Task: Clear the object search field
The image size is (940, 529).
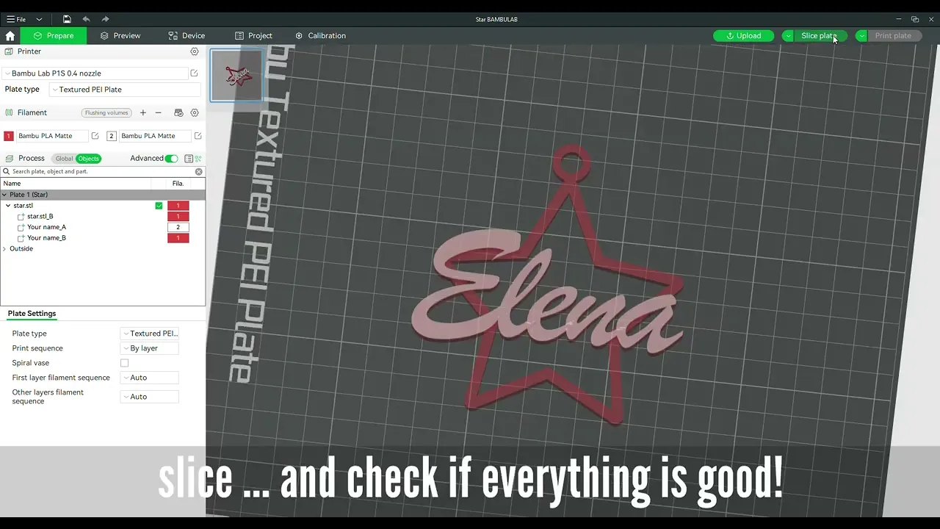Action: pos(198,172)
